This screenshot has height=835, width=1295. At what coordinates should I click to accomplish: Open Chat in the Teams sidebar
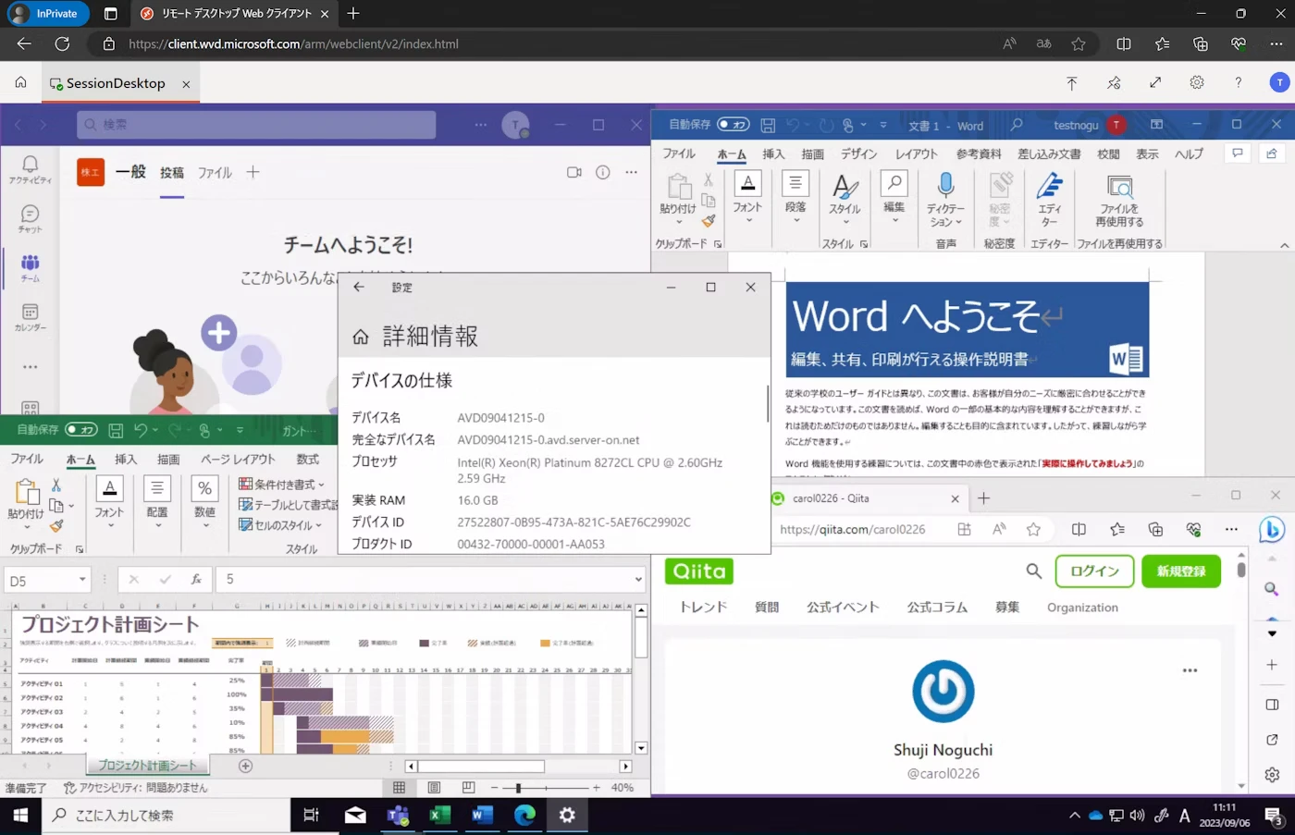(x=31, y=219)
